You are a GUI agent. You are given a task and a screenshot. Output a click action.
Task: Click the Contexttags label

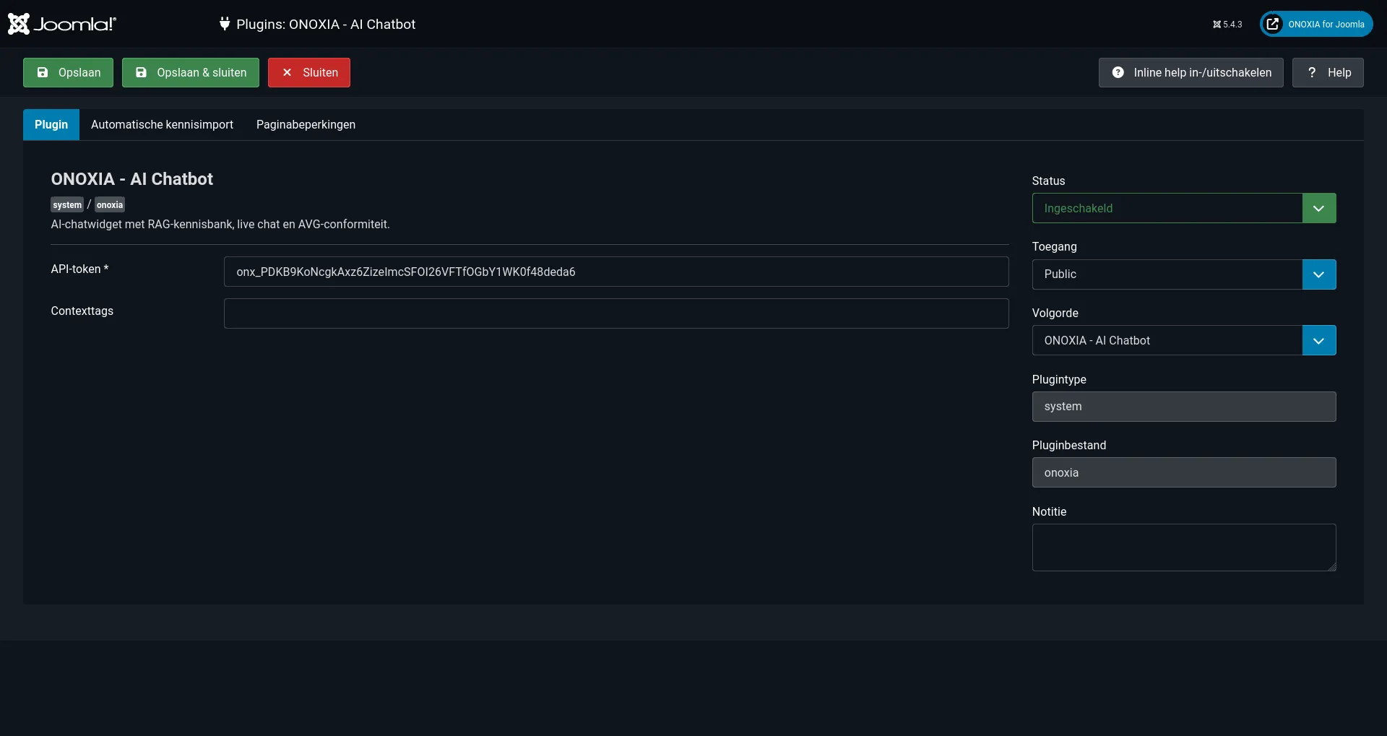[x=82, y=311]
